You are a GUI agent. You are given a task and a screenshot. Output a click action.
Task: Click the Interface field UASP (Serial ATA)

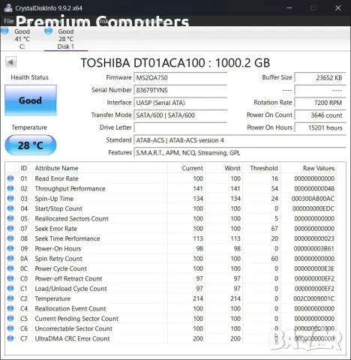(181, 103)
